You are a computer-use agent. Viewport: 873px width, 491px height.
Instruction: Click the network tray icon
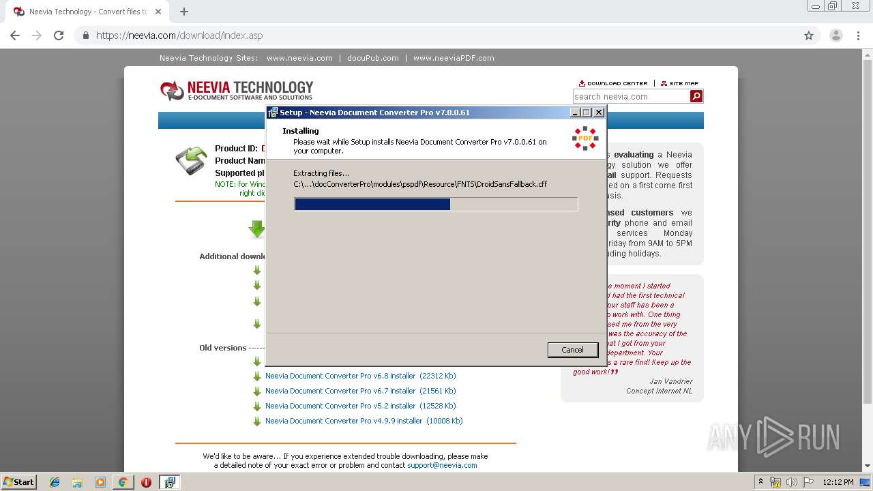coord(775,482)
